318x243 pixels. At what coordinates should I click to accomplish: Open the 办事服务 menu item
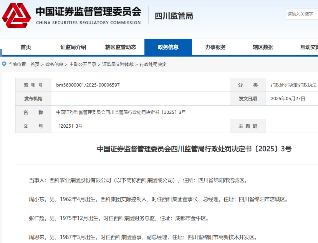tap(215, 47)
